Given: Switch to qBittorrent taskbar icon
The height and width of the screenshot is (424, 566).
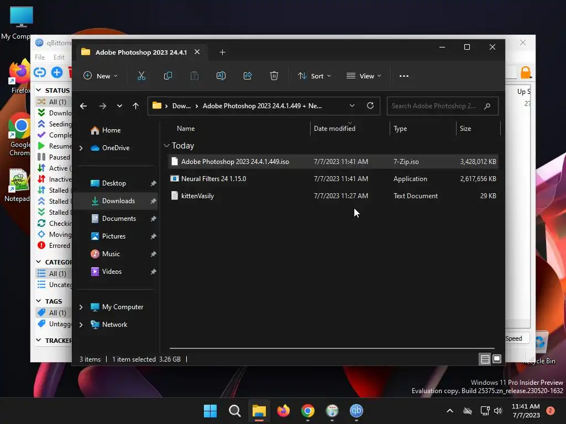Looking at the screenshot, I should coord(357,411).
